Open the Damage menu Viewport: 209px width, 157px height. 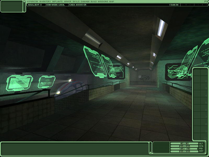[85, 2]
